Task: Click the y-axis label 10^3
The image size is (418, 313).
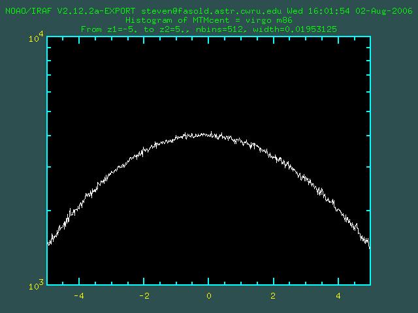Action: pyautogui.click(x=36, y=285)
